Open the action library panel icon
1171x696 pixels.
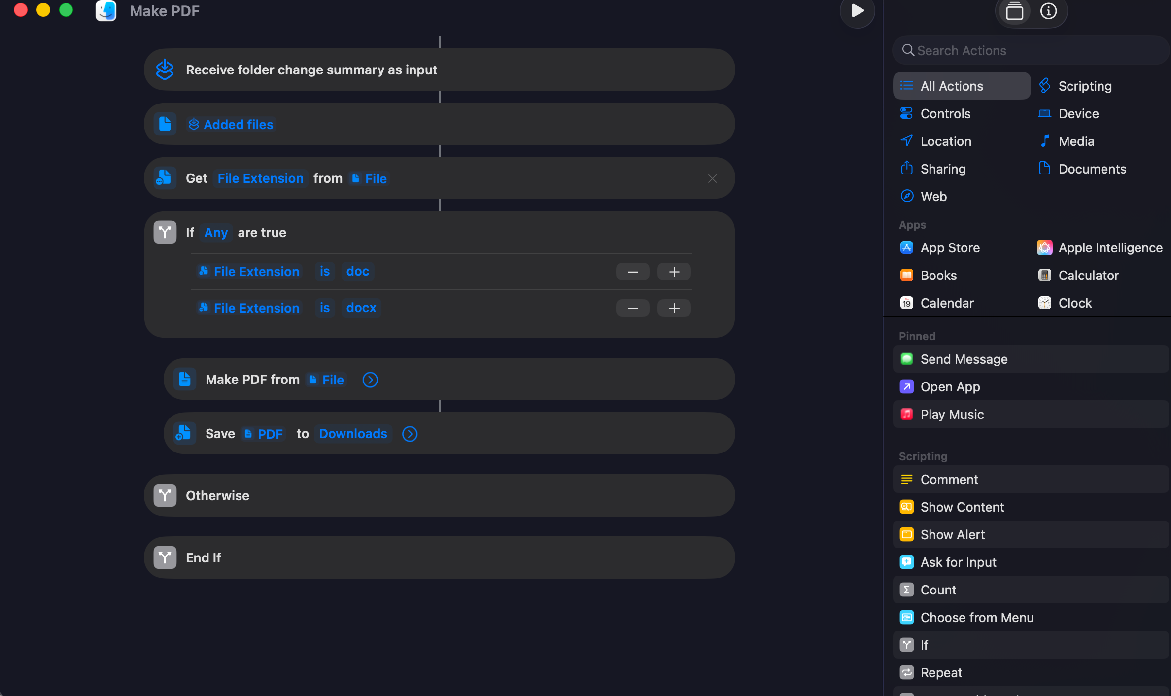tap(1014, 11)
